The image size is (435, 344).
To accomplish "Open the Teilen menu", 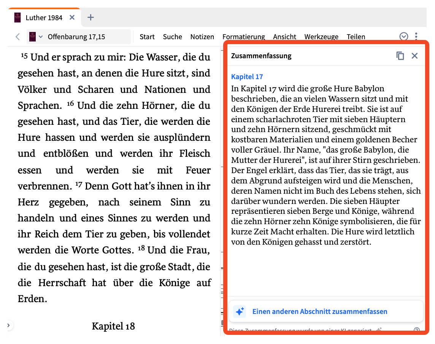I will [x=356, y=37].
